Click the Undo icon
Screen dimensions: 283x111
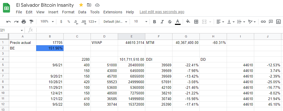click(x=8, y=22)
